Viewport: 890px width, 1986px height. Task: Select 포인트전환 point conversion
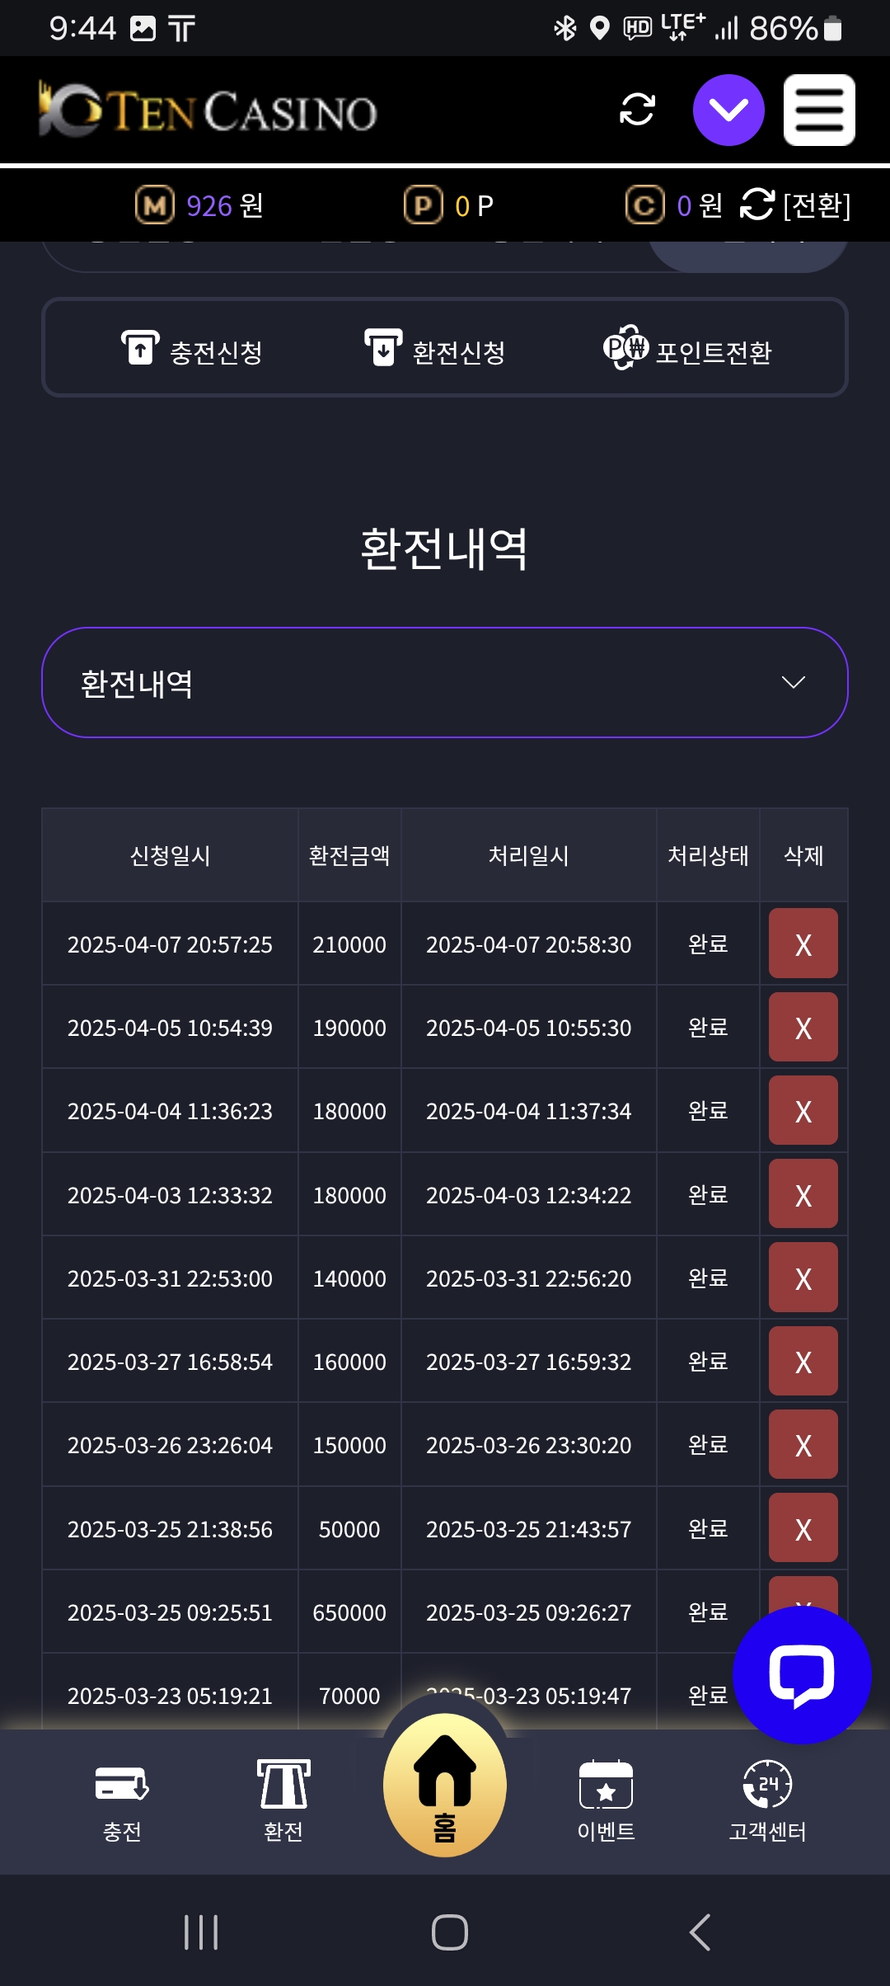(x=687, y=349)
